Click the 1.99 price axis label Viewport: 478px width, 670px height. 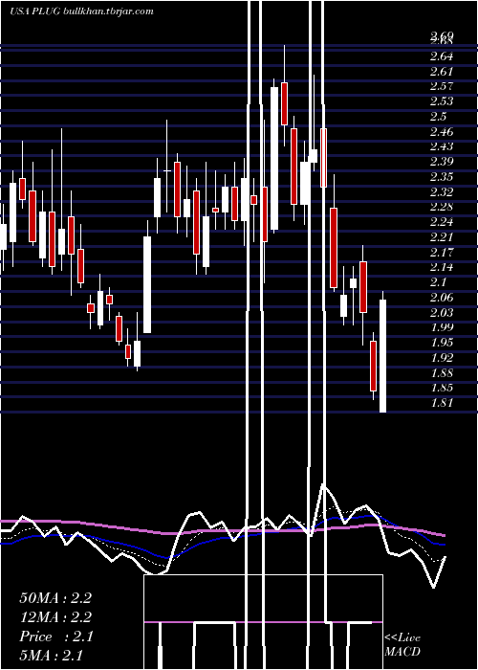(442, 327)
